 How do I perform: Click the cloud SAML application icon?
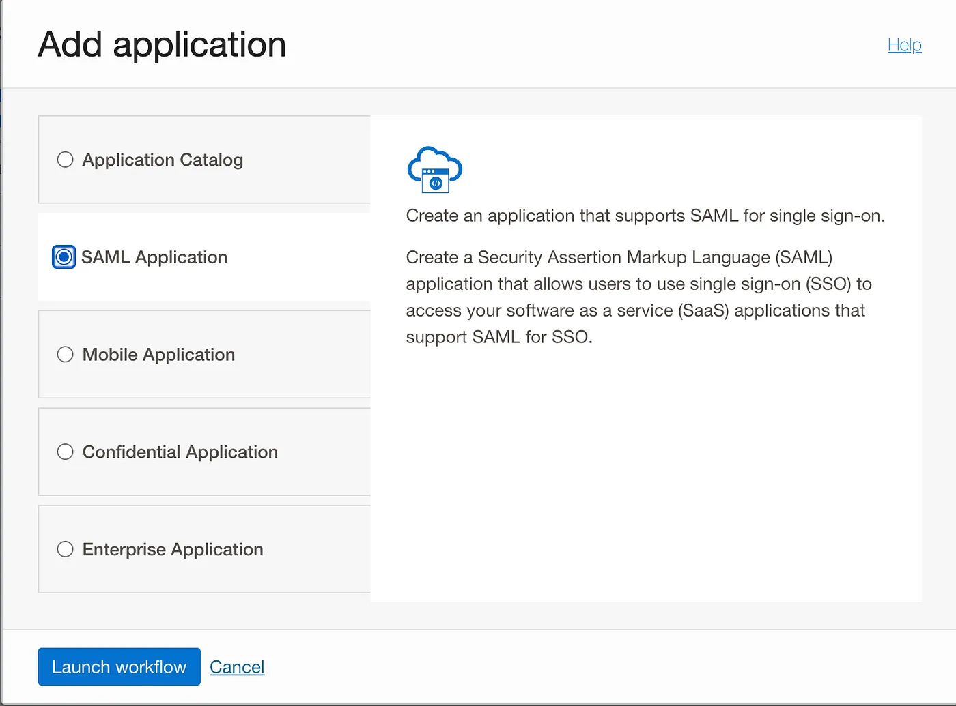tap(435, 169)
